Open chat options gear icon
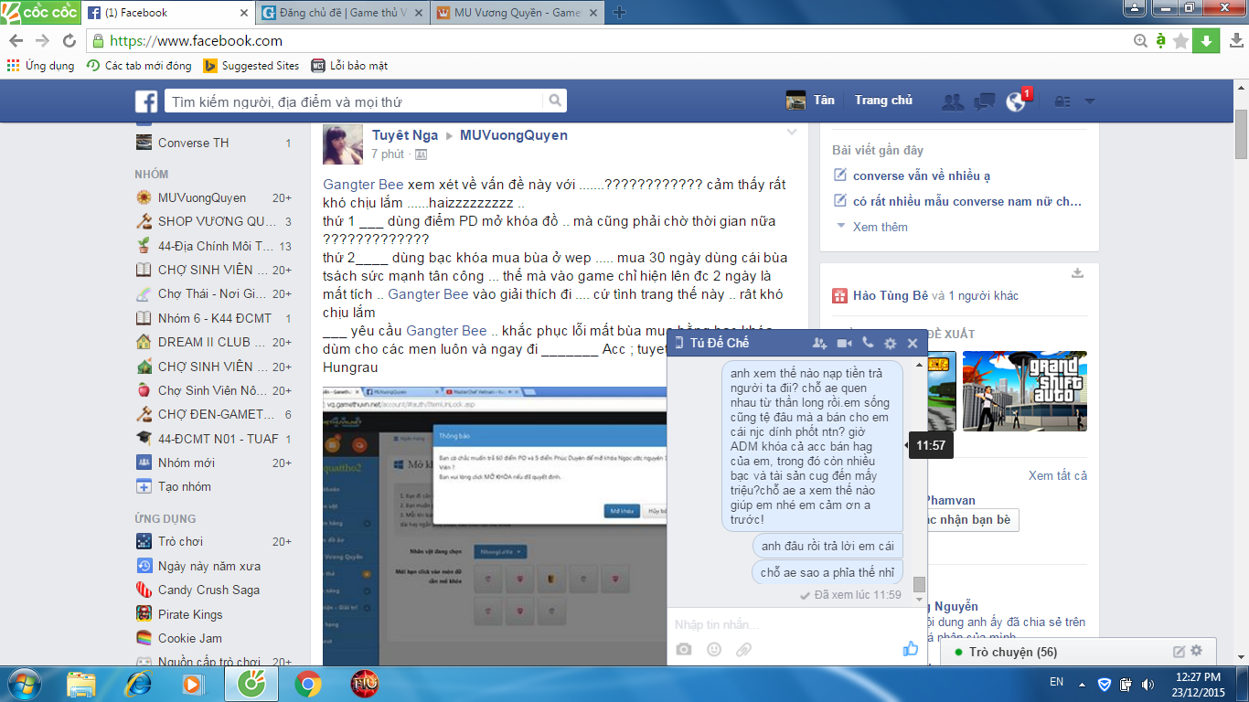Screen dimensions: 1249x702 point(890,343)
